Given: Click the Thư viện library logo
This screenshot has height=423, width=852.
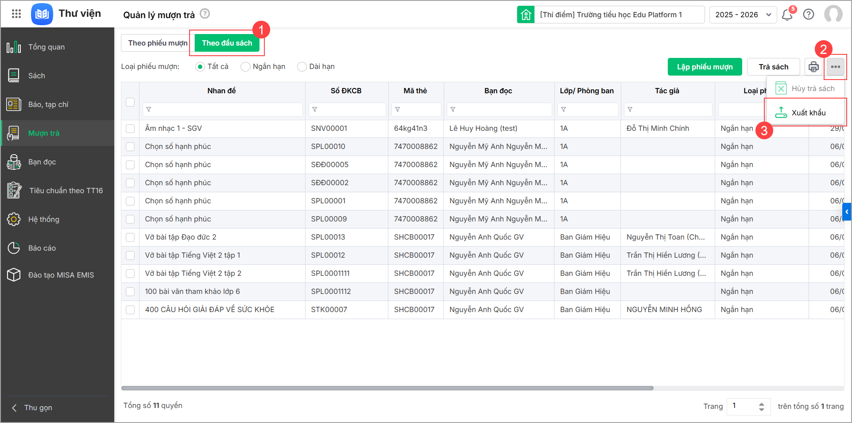Looking at the screenshot, I should 42,14.
